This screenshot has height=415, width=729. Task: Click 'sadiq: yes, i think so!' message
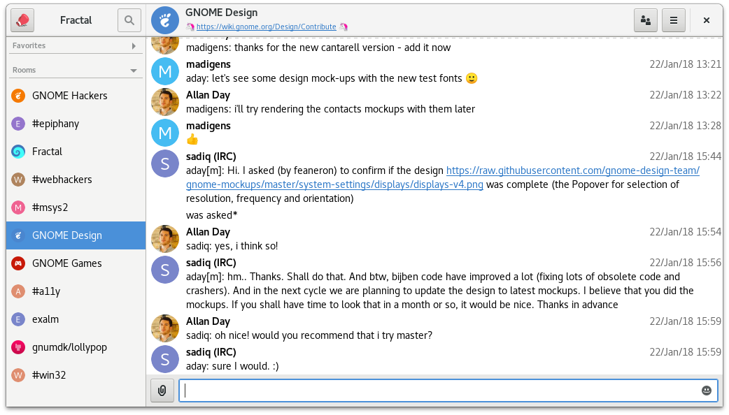click(x=232, y=246)
